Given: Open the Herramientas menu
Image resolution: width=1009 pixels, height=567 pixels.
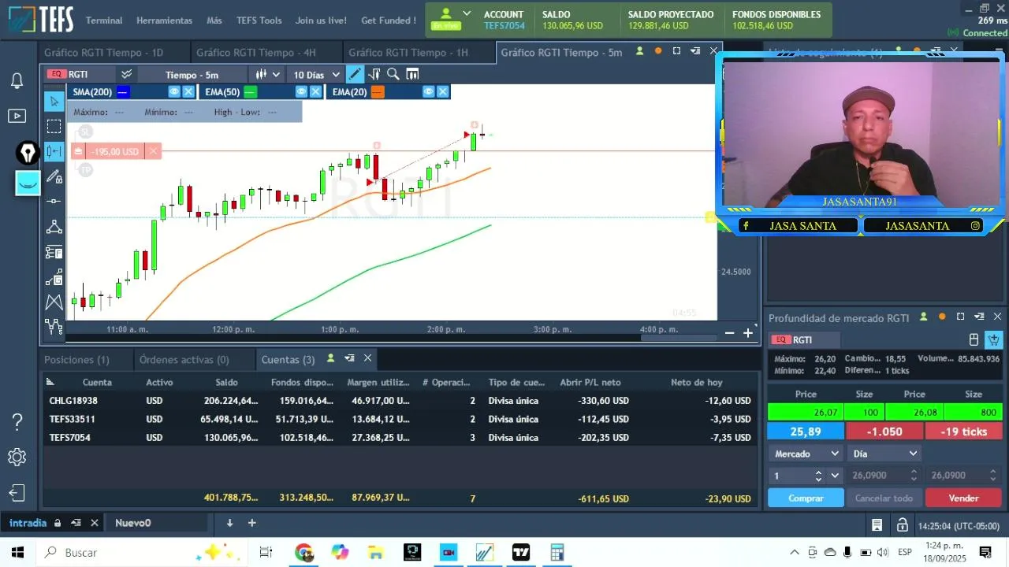Looking at the screenshot, I should click(164, 20).
